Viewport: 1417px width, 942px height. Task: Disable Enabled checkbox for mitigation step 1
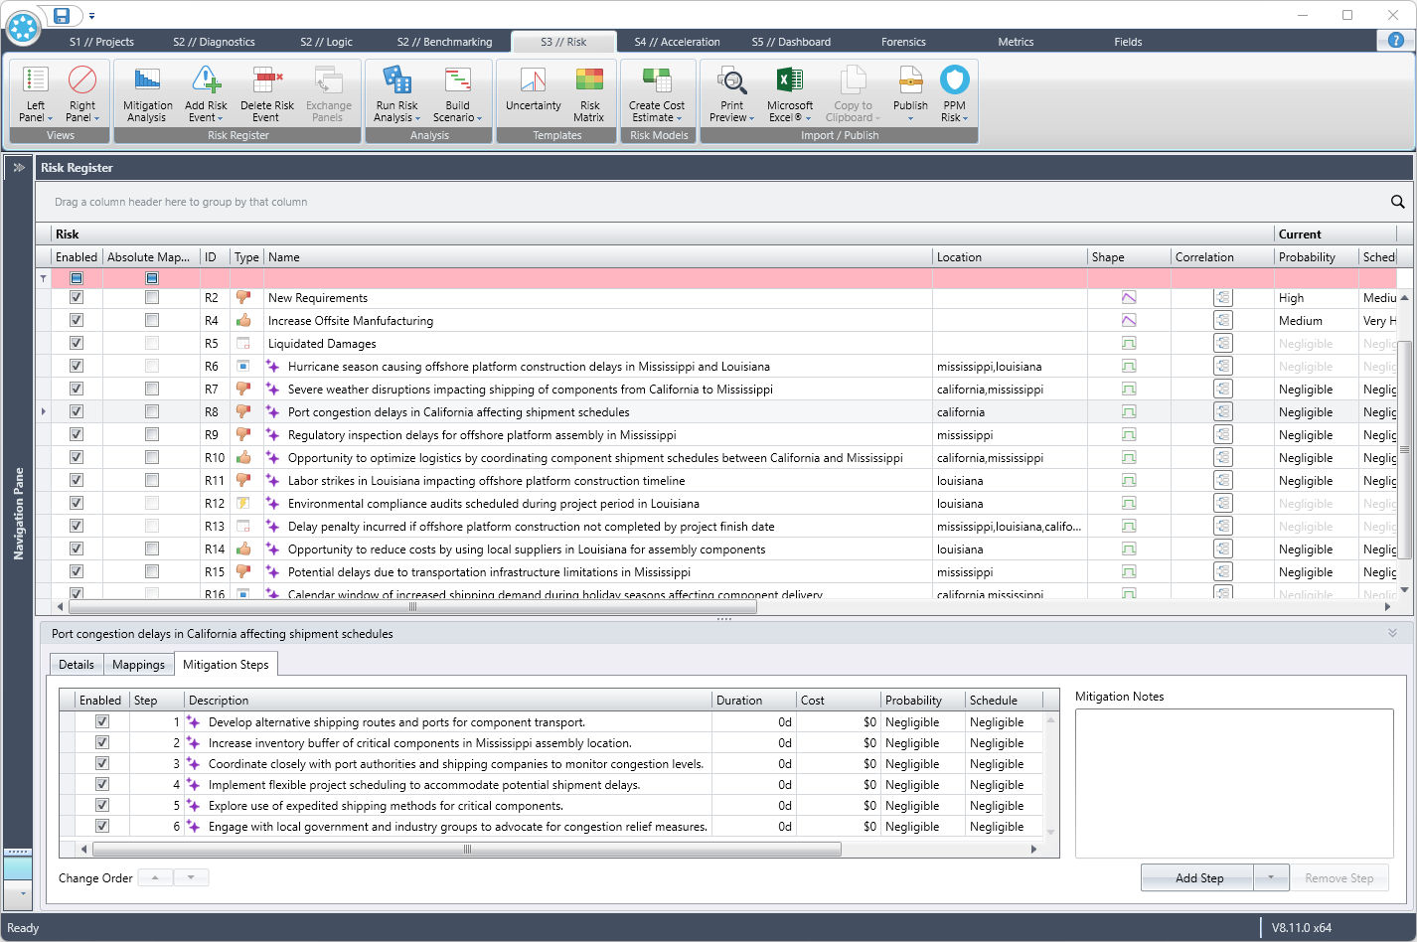[102, 720]
